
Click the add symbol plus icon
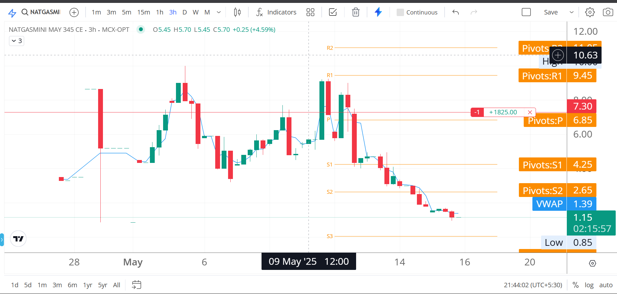(x=74, y=13)
